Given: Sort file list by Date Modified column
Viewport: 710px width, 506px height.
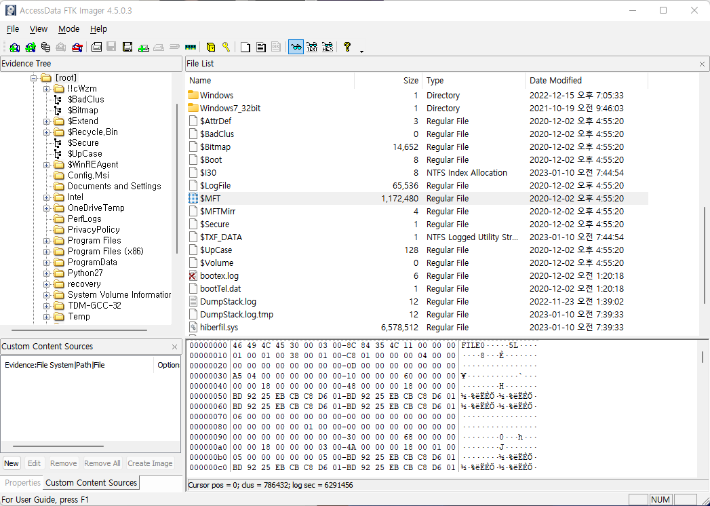Looking at the screenshot, I should tap(587, 81).
